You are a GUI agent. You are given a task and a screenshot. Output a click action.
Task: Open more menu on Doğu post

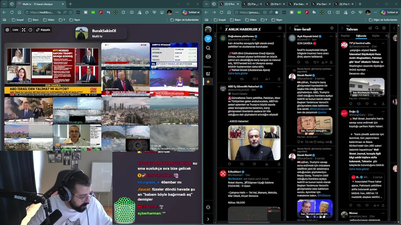[383, 112]
